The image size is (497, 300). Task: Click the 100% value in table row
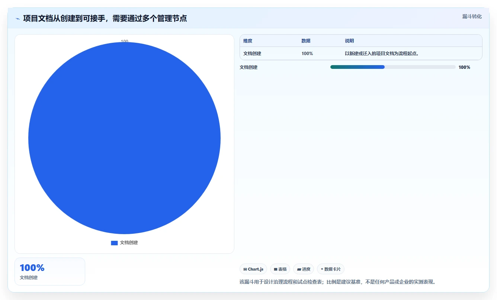pyautogui.click(x=307, y=54)
